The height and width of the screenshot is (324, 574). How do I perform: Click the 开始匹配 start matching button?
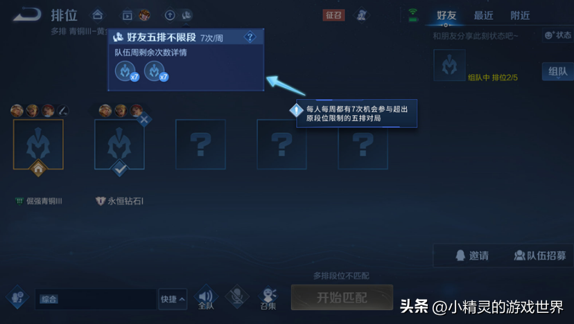click(342, 297)
